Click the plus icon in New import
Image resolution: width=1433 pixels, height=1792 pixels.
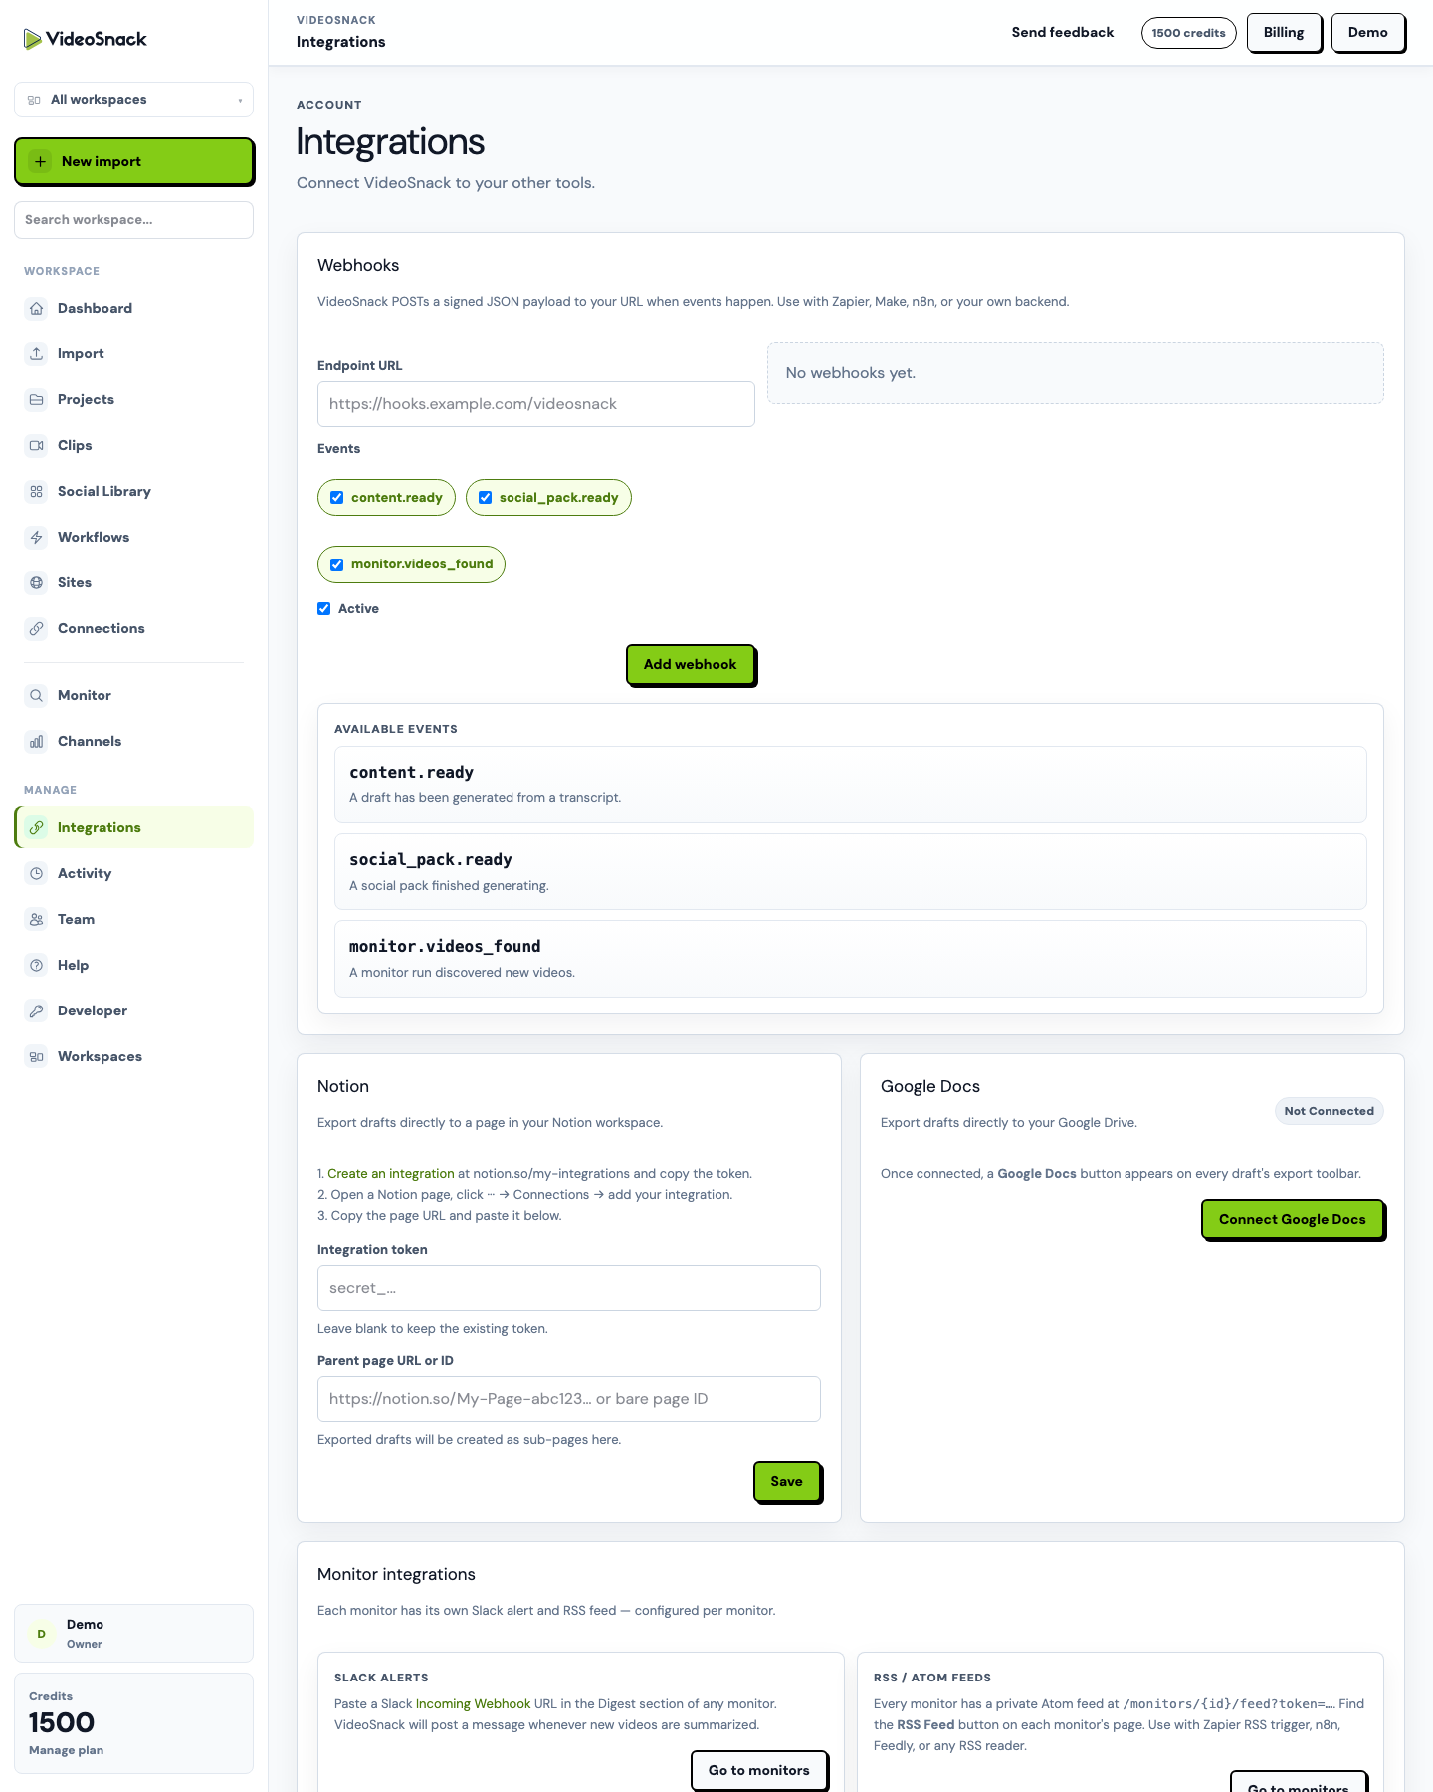click(40, 161)
